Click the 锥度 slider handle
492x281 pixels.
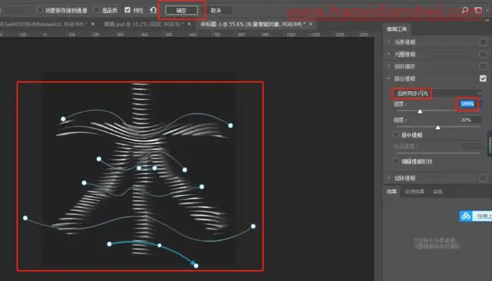point(438,127)
